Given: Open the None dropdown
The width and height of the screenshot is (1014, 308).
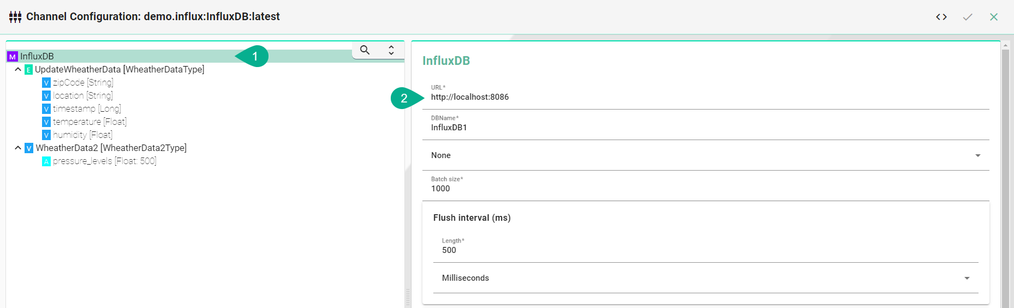Looking at the screenshot, I should pos(705,155).
